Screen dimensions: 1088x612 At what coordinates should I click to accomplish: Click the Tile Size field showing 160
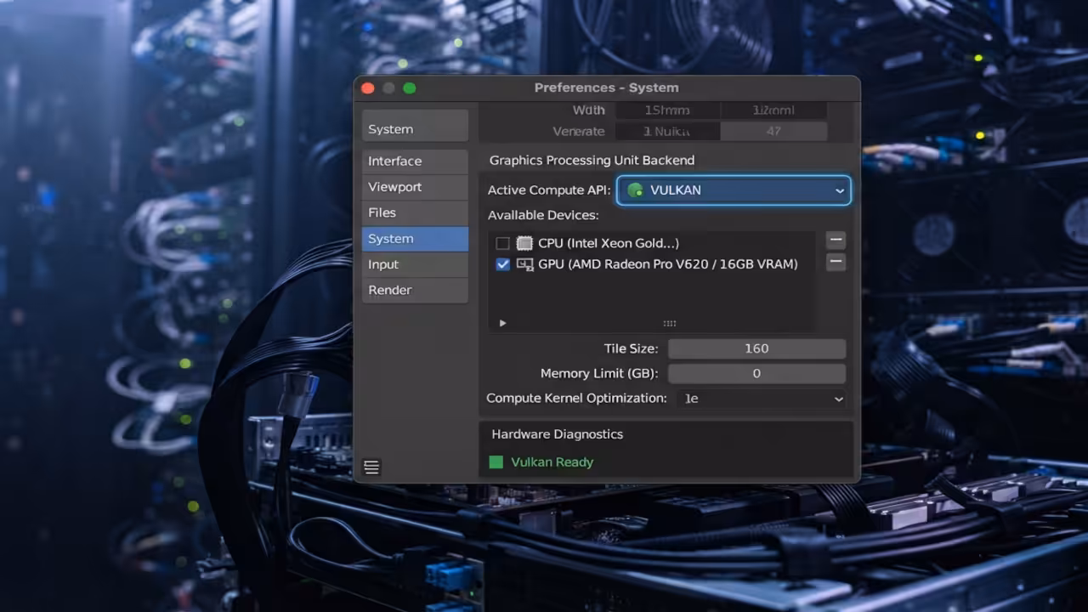tap(756, 348)
